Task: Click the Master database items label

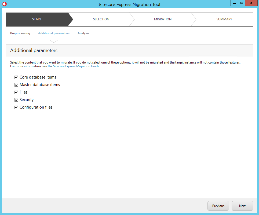Action: (x=40, y=85)
